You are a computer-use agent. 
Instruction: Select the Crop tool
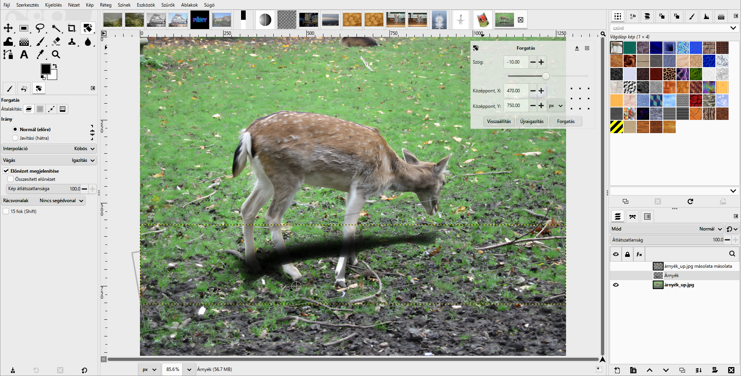72,28
